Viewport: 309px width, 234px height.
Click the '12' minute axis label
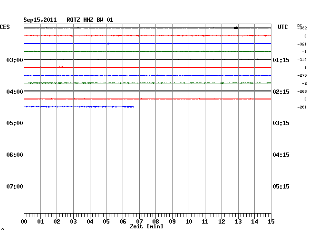click(x=222, y=222)
